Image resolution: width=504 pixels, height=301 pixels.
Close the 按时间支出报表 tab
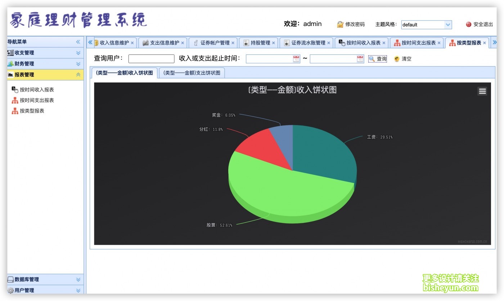point(439,43)
